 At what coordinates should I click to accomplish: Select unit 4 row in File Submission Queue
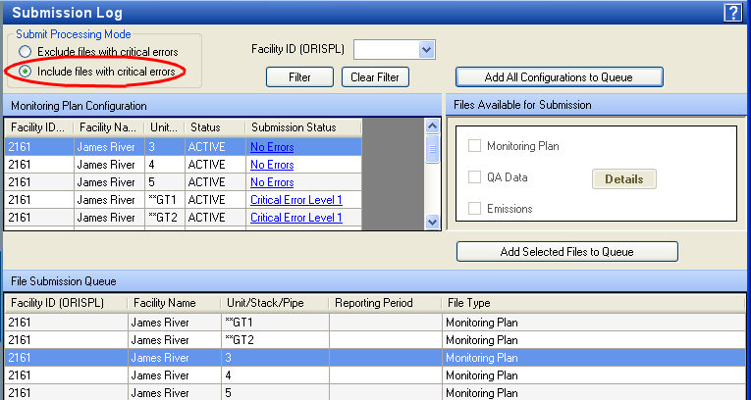(x=375, y=375)
